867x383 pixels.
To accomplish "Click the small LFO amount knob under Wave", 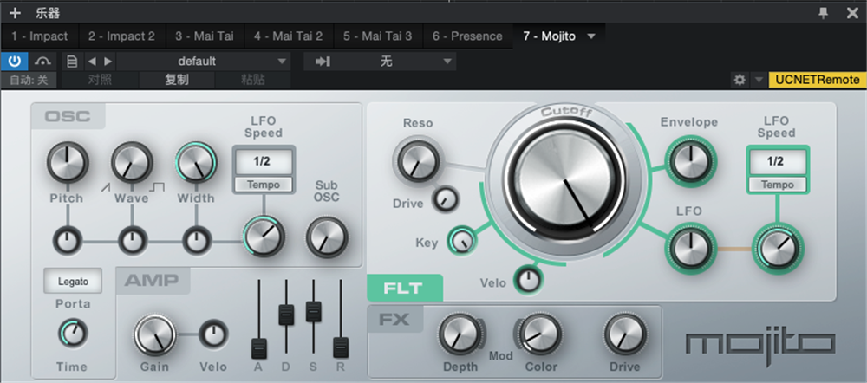I will coord(132,242).
